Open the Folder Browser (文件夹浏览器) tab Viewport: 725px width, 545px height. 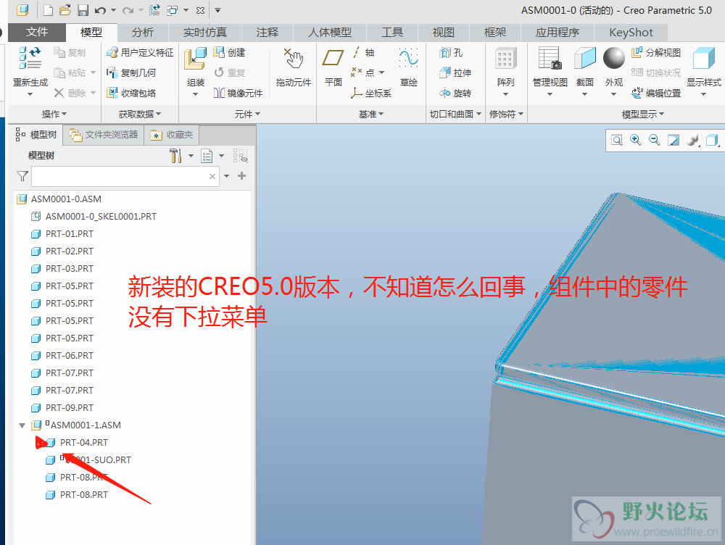coord(104,135)
